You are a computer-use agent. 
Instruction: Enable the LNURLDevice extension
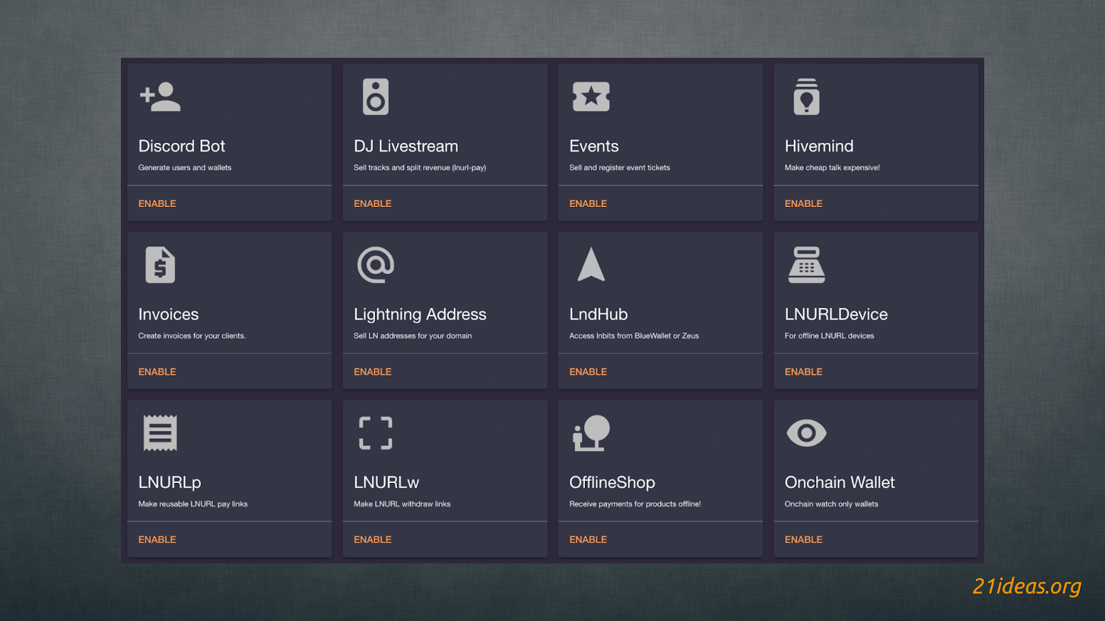click(804, 372)
